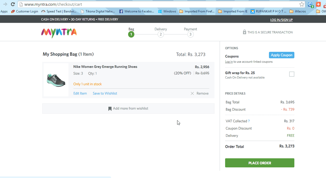Click the Myntra logo
The height and width of the screenshot is (178, 326).
59,33
